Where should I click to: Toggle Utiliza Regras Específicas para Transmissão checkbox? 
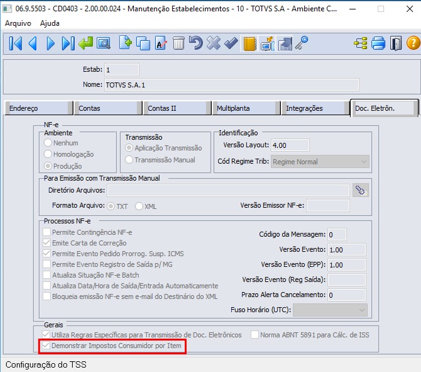tap(46, 335)
